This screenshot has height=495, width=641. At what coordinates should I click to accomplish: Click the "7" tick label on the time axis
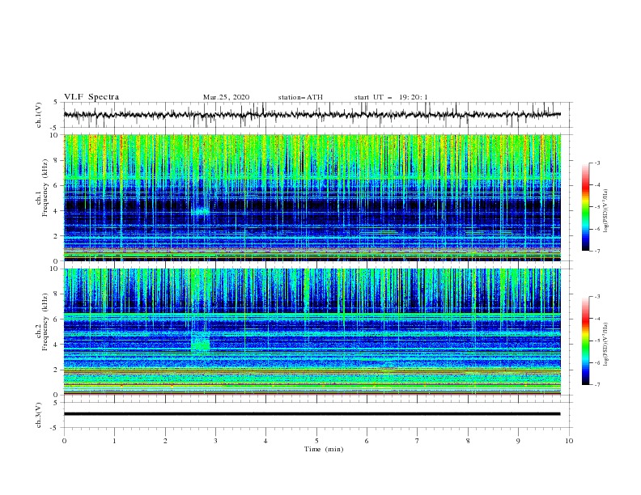tap(418, 441)
